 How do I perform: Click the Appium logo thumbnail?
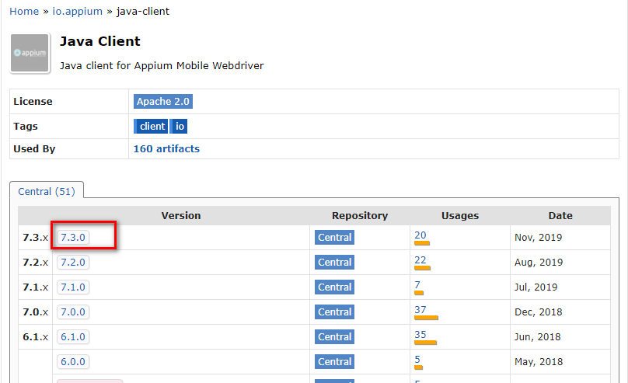(x=30, y=53)
